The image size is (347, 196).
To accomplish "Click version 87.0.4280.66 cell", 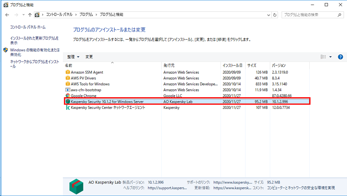I will coord(282,96).
